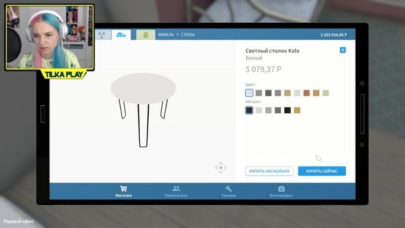The image size is (405, 228).
Task: Select the HGTV store tab
Action: pyautogui.click(x=121, y=35)
